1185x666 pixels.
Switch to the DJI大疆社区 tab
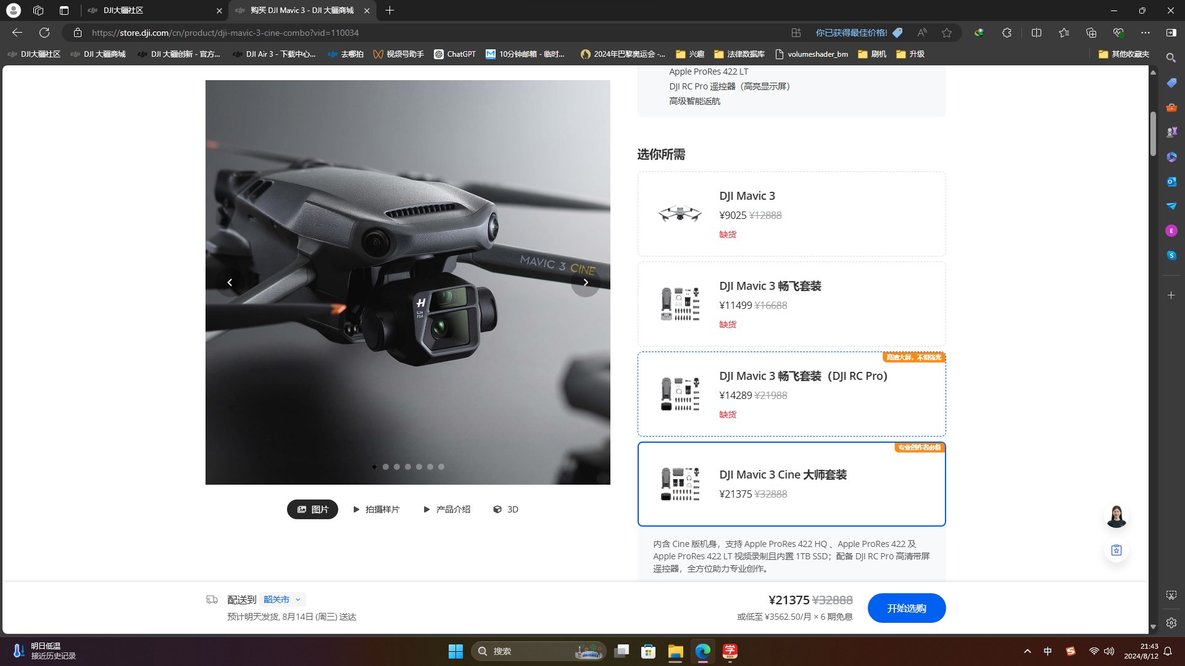point(154,10)
